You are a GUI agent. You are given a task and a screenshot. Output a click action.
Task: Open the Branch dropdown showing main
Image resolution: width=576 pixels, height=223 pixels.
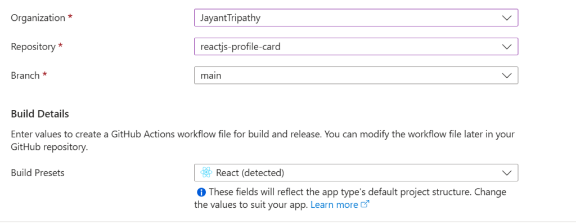click(356, 75)
